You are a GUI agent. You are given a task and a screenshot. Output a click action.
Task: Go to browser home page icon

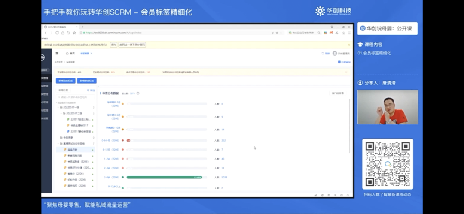tap(63, 33)
